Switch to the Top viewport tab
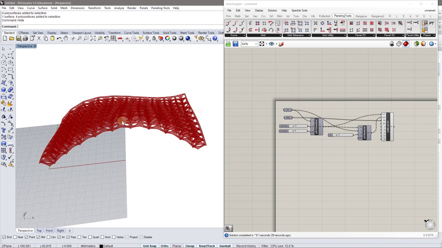 (x=39, y=231)
